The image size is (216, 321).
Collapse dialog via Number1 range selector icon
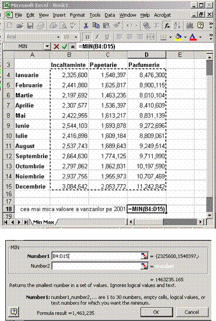click(144, 256)
